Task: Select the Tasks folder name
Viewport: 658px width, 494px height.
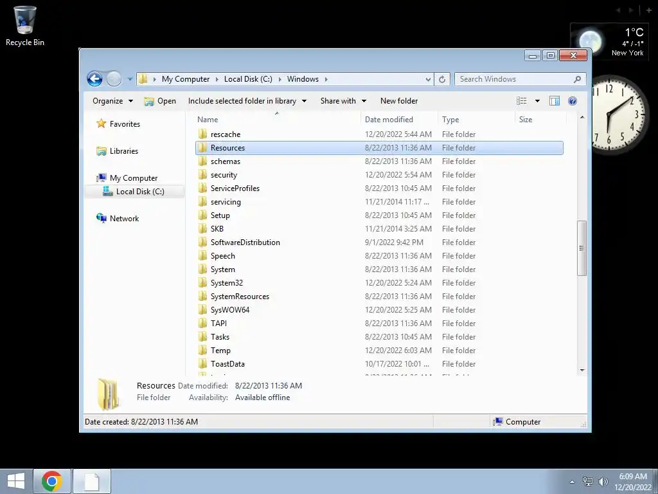Action: pyautogui.click(x=220, y=337)
